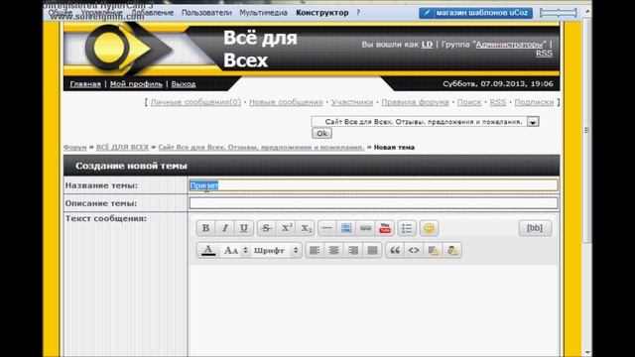The height and width of the screenshot is (357, 635).
Task: Click Название темы input field
Action: click(373, 185)
